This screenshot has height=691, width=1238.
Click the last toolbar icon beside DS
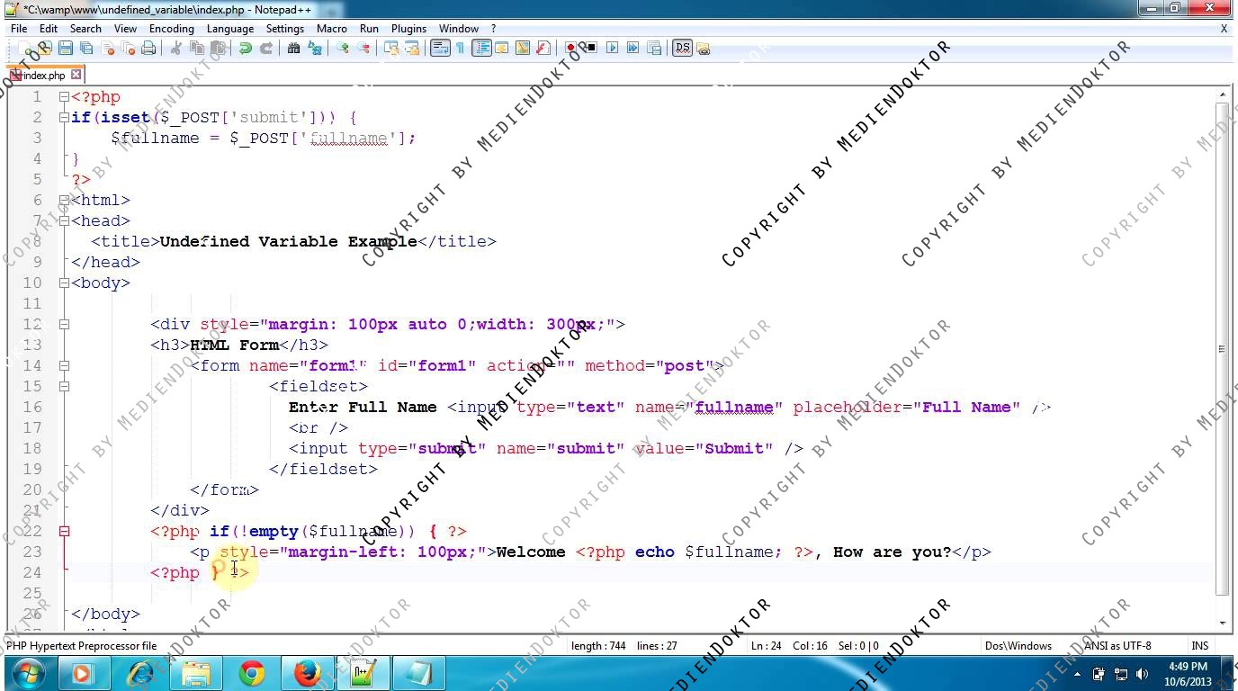[704, 49]
